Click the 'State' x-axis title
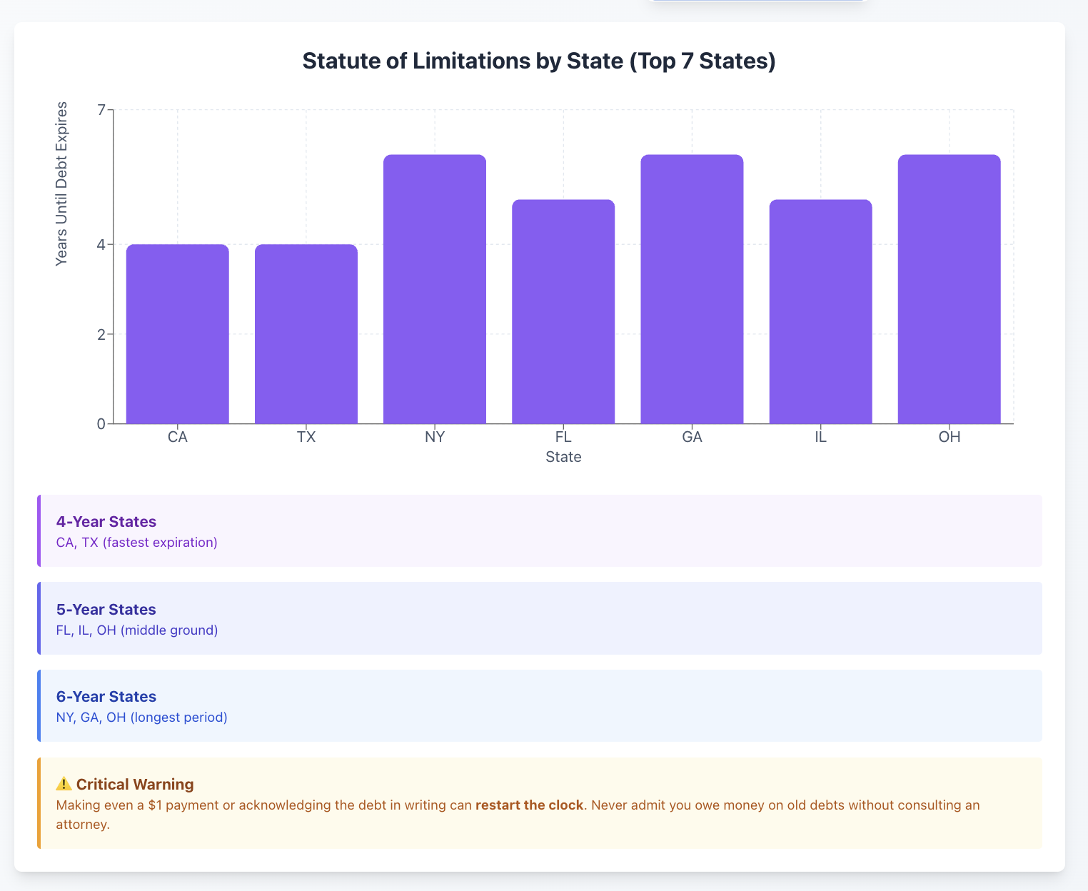 [563, 457]
